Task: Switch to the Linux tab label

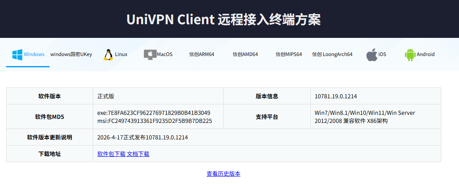Action: [x=121, y=54]
